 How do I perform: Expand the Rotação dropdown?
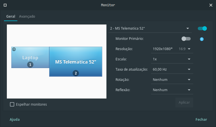coord(172,80)
